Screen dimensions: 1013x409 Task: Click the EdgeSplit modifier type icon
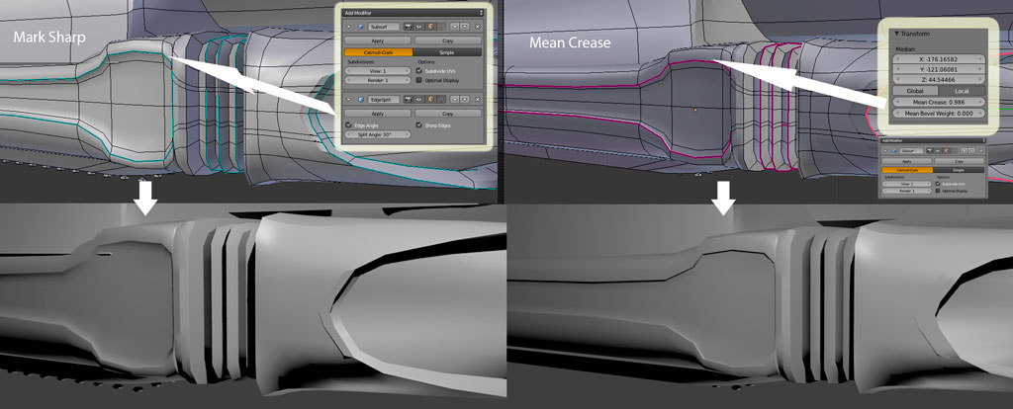coord(361,100)
